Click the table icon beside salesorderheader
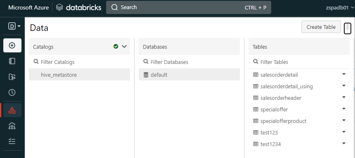 coord(256,98)
